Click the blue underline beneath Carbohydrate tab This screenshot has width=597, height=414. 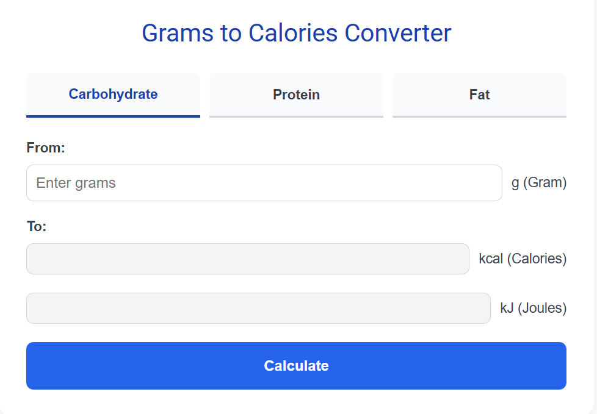113,116
